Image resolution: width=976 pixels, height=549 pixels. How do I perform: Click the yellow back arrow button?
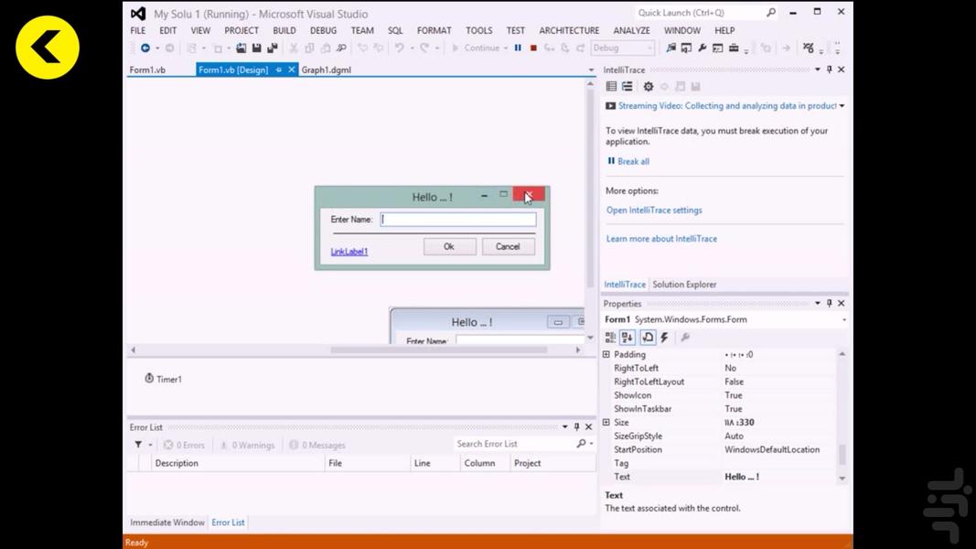[x=48, y=48]
